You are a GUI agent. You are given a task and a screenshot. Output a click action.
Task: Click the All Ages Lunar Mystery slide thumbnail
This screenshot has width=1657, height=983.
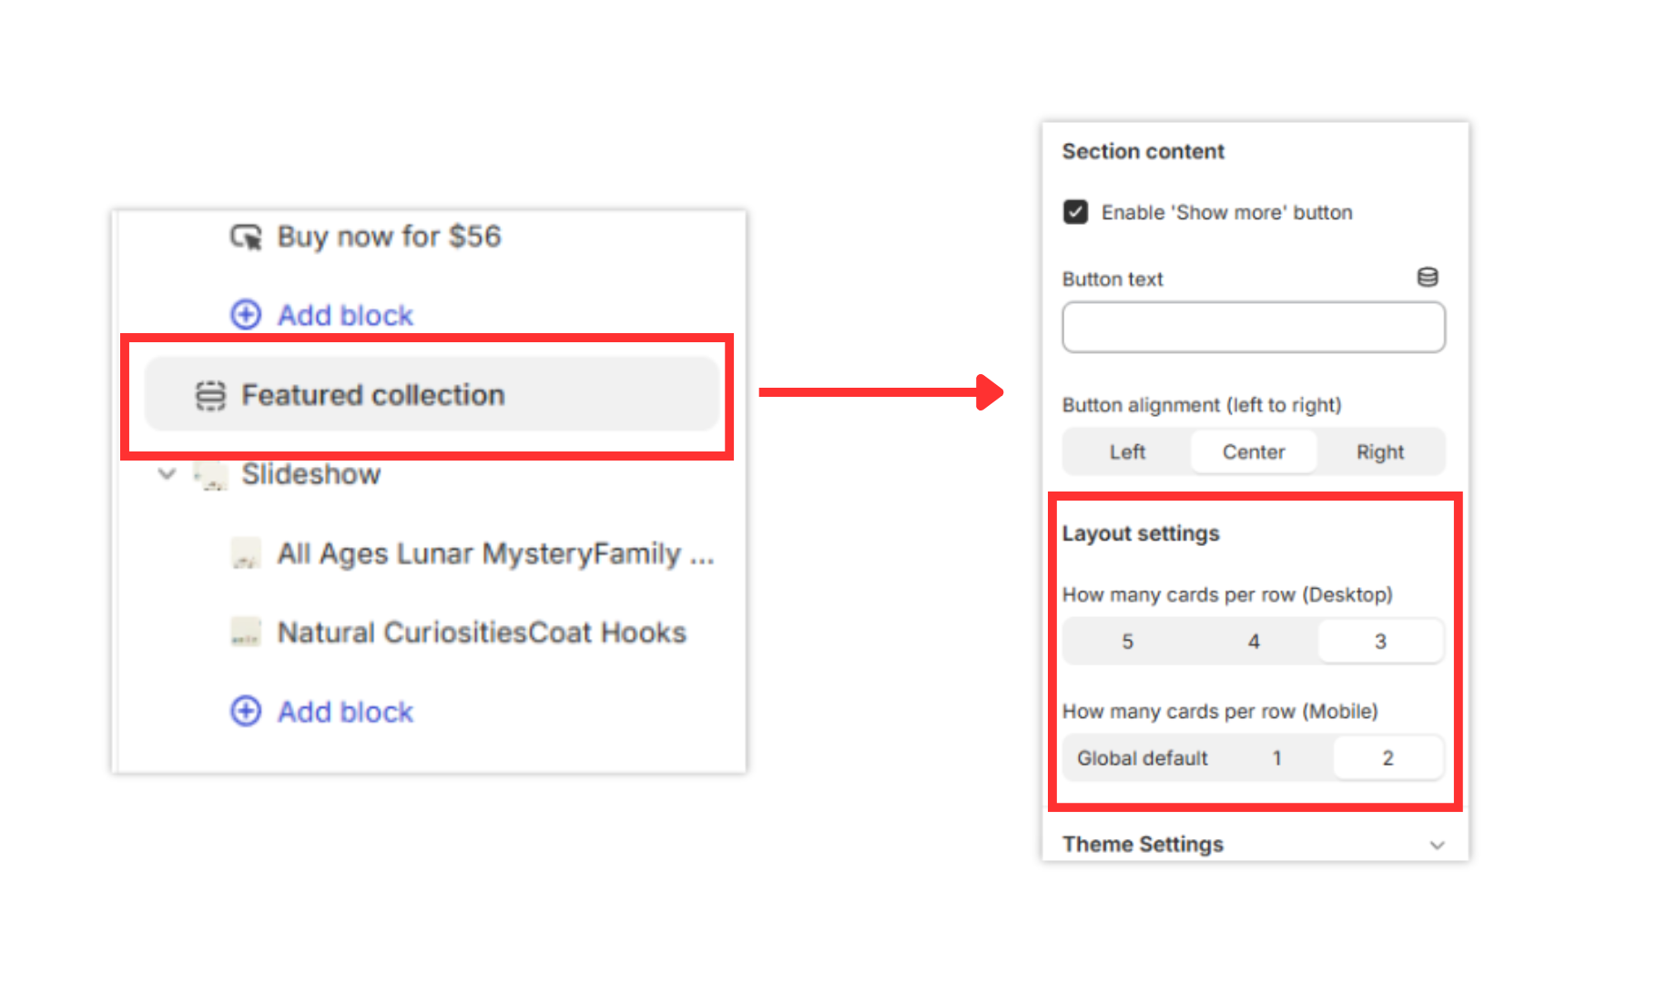click(x=245, y=552)
